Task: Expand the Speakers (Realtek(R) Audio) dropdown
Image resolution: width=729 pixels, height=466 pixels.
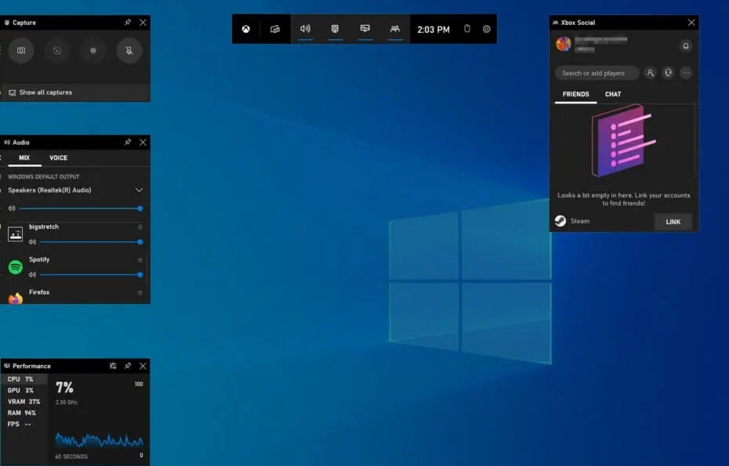Action: coord(139,190)
